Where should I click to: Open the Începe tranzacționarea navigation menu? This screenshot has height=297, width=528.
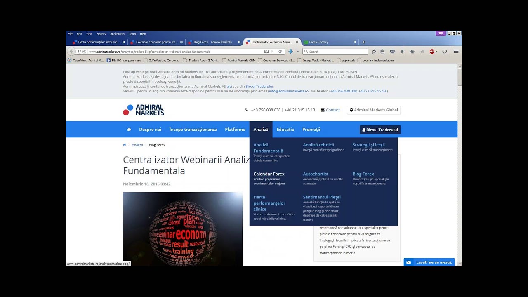[193, 130]
